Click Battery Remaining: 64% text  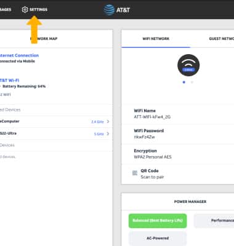24,86
